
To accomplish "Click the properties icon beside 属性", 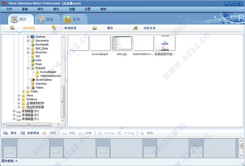I will tap(95, 28).
